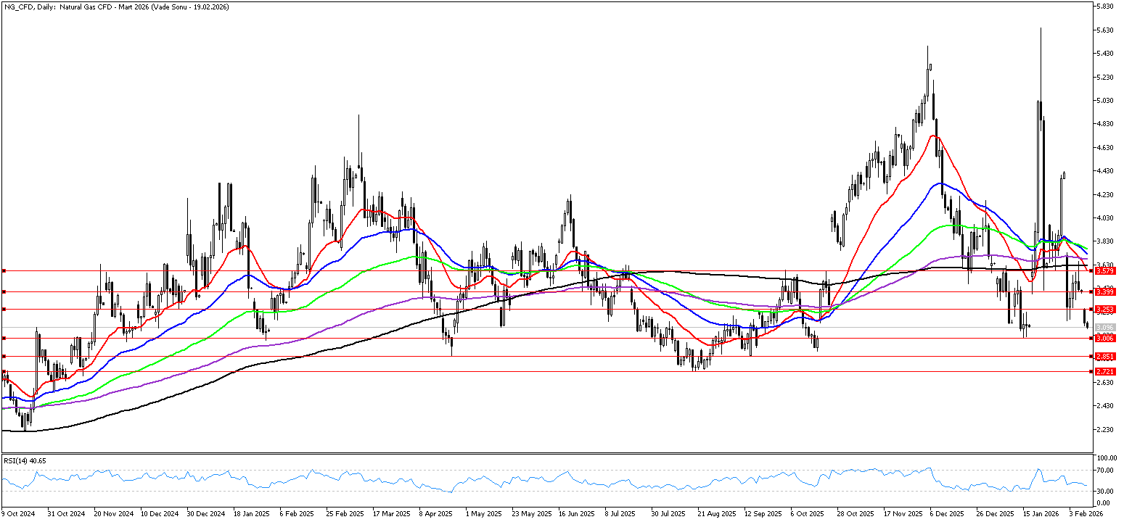Screen dimensions: 1124x522
Task: Click the 18 Jan 2025 date label
Action: pyautogui.click(x=252, y=514)
